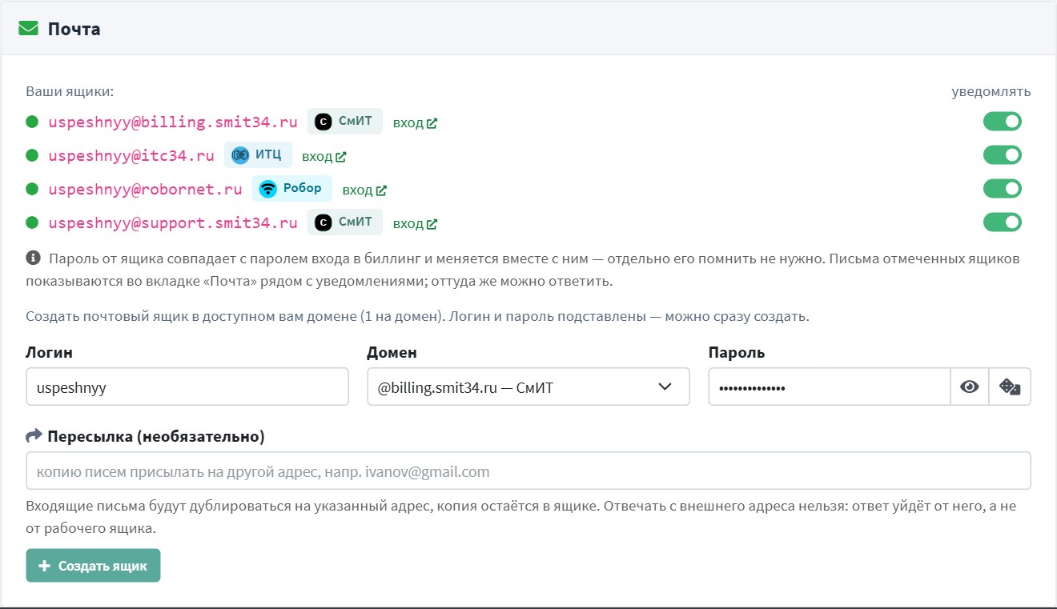Viewport: 1057px width, 609px height.
Task: Open the Домен dropdown
Action: [x=528, y=387]
